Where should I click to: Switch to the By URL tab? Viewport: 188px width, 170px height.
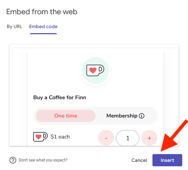pos(15,26)
